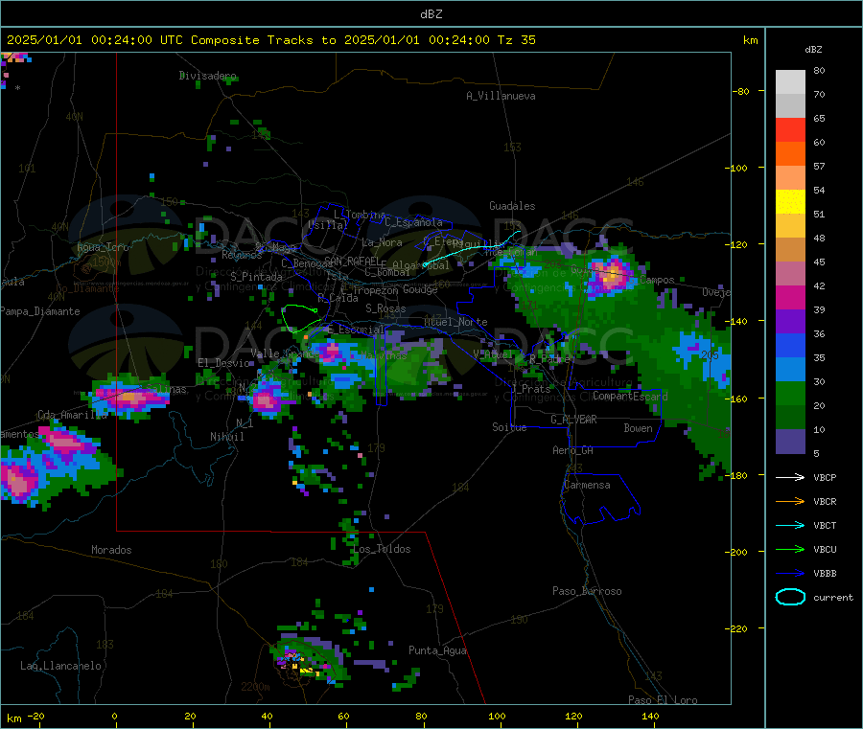Click the red 65 dBZ legend swatch
This screenshot has height=729, width=863.
coord(790,129)
